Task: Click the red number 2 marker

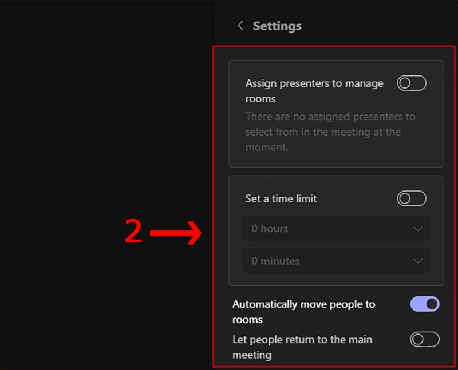Action: click(x=133, y=232)
